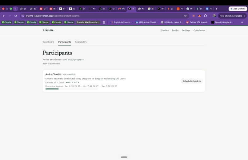This screenshot has height=160, width=248.
Task: Click the Participants page heading
Action: (57, 53)
